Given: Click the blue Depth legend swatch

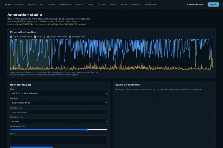Looking at the screenshot, I should 11,37.
